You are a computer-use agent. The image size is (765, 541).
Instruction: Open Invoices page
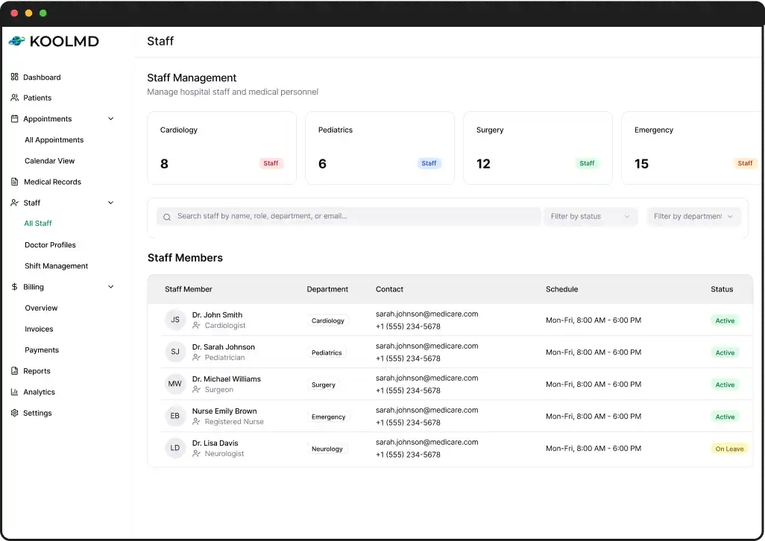[39, 329]
